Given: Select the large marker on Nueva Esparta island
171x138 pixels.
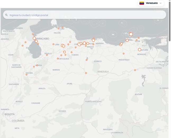Looking at the screenshot, I should pos(131,34).
